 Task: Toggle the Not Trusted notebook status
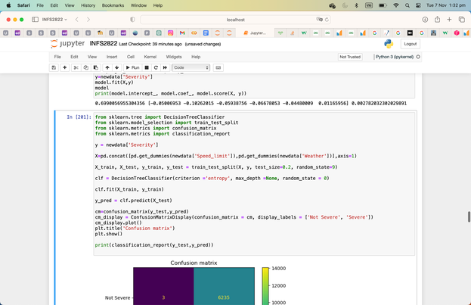click(350, 57)
